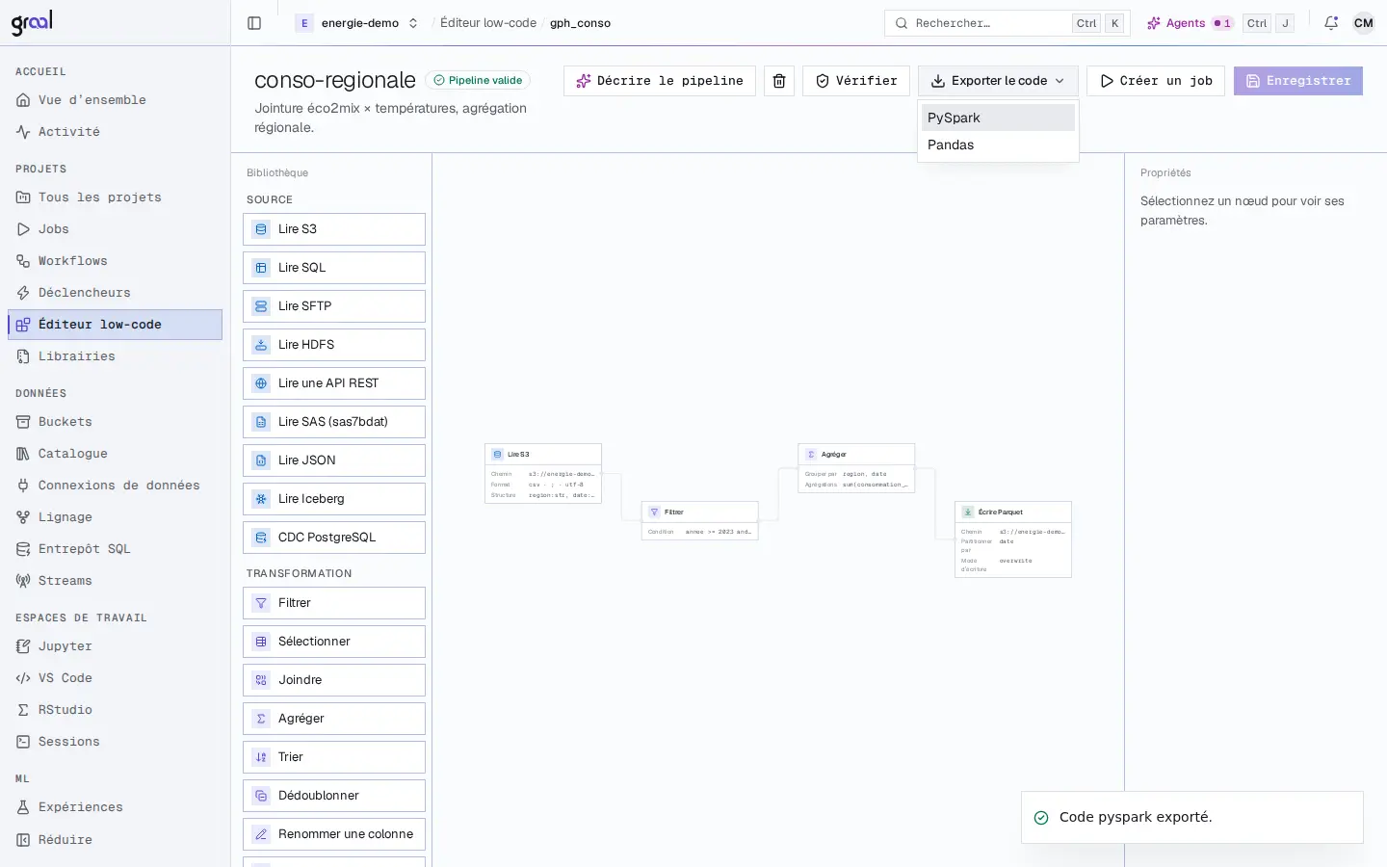Select the Lire S3 node on canvas
1387x867 pixels.
click(543, 473)
